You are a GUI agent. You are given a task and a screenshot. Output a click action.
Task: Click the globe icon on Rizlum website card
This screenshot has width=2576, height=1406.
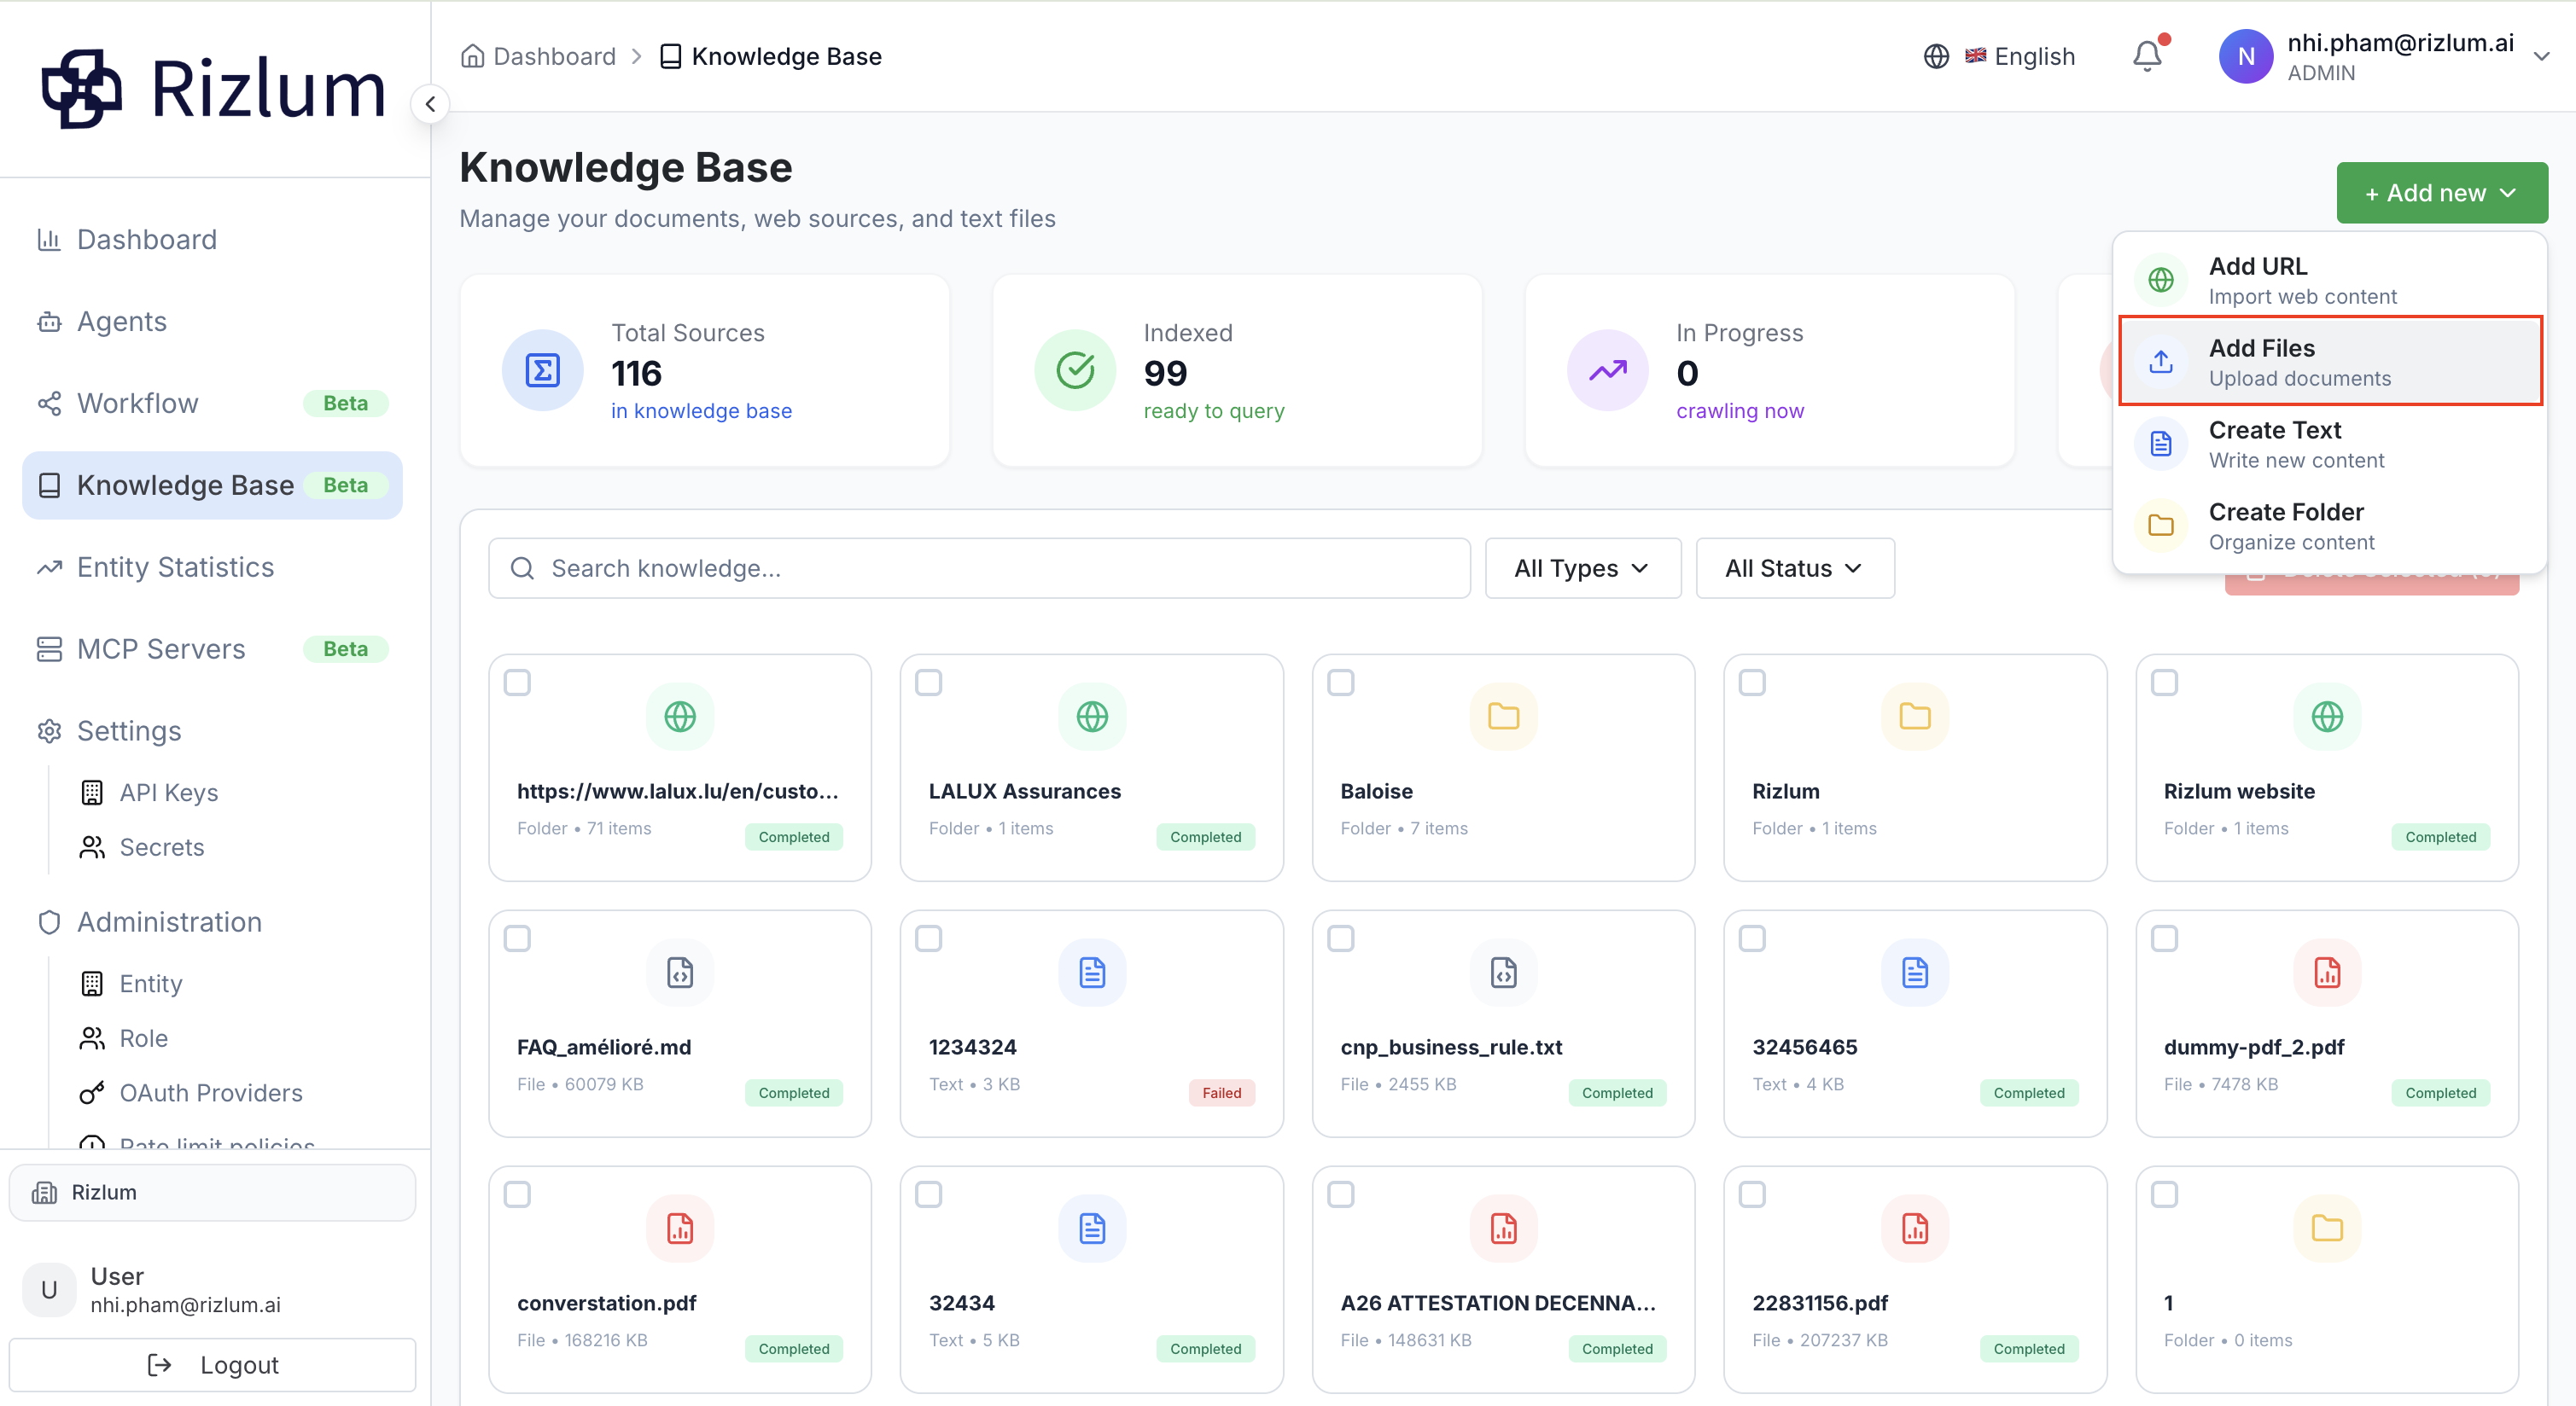2327,717
